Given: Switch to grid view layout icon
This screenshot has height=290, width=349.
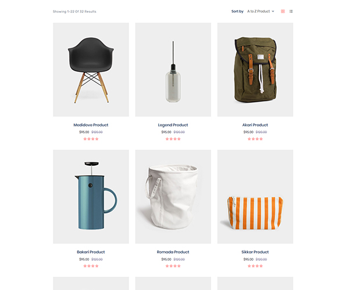Looking at the screenshot, I should click(283, 12).
